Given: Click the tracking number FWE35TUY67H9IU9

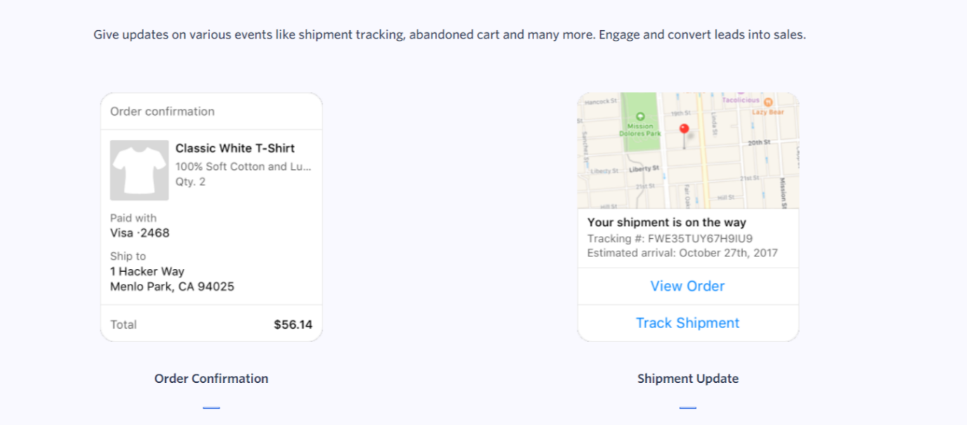Looking at the screenshot, I should (x=700, y=238).
